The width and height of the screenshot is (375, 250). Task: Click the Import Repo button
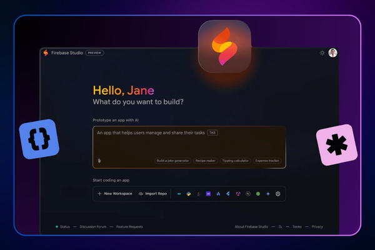(x=152, y=194)
